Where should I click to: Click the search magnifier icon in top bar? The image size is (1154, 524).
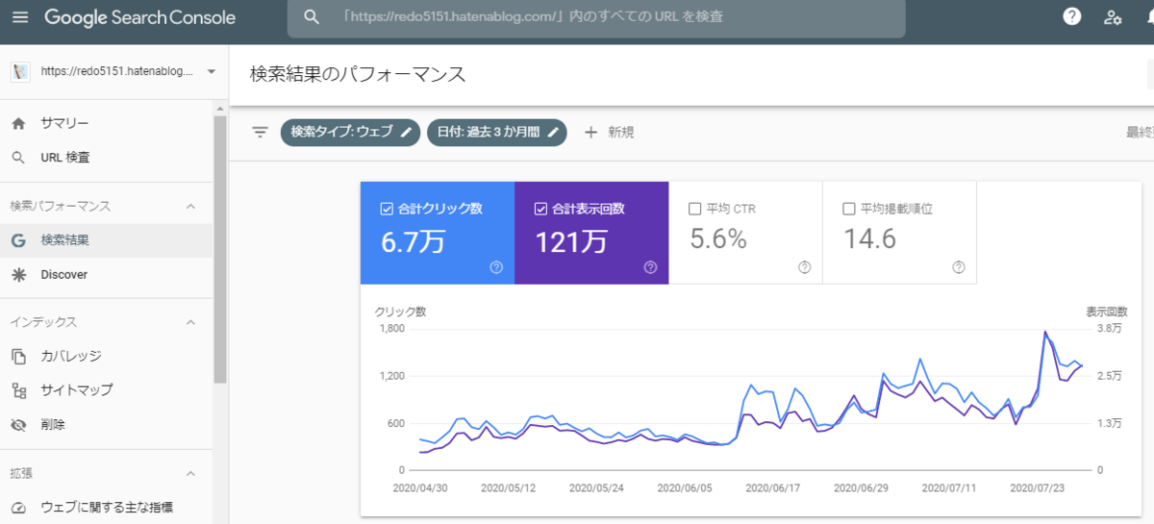pos(311,17)
